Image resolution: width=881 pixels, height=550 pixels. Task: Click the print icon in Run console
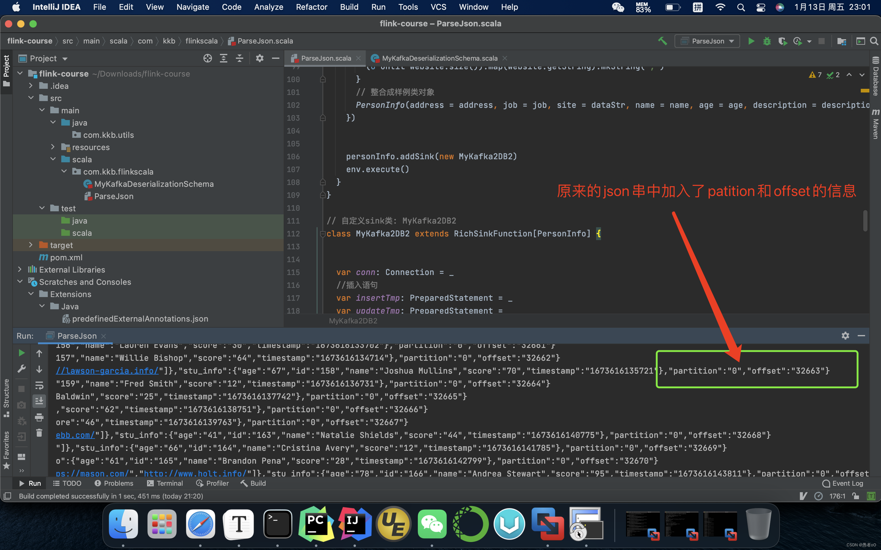(x=39, y=417)
